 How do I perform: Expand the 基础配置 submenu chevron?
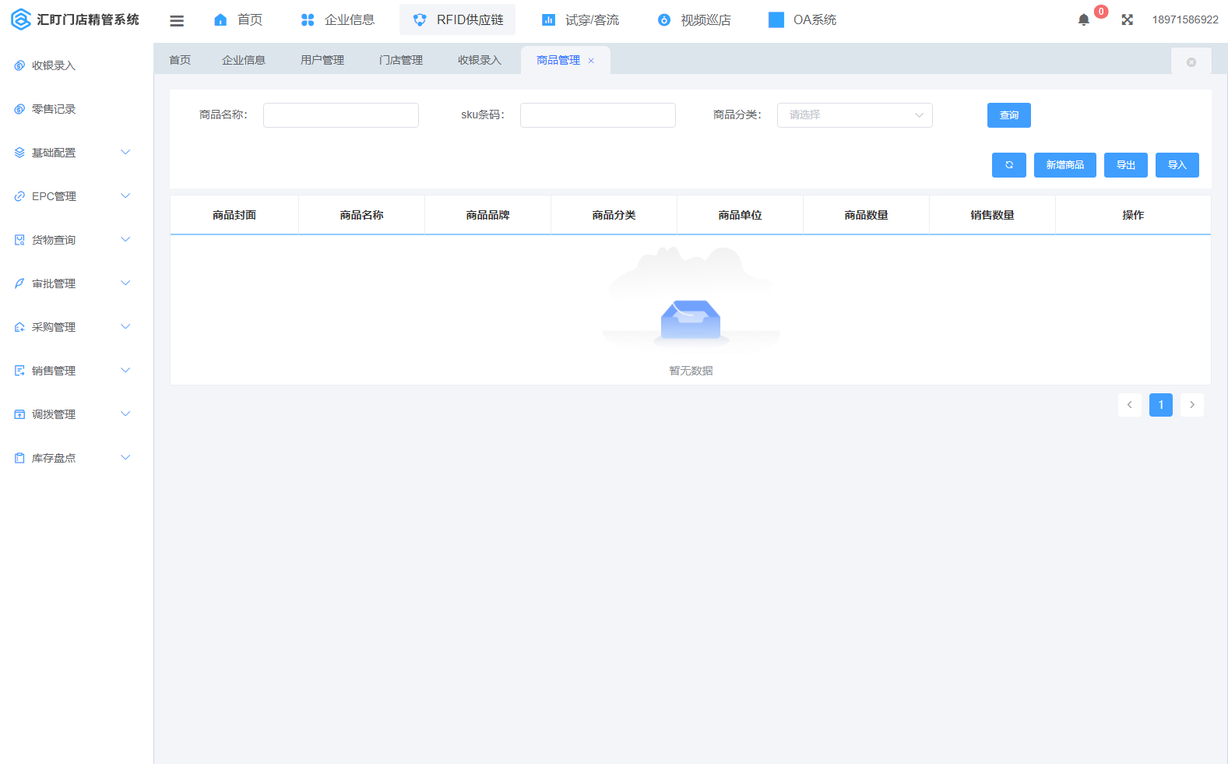(125, 153)
